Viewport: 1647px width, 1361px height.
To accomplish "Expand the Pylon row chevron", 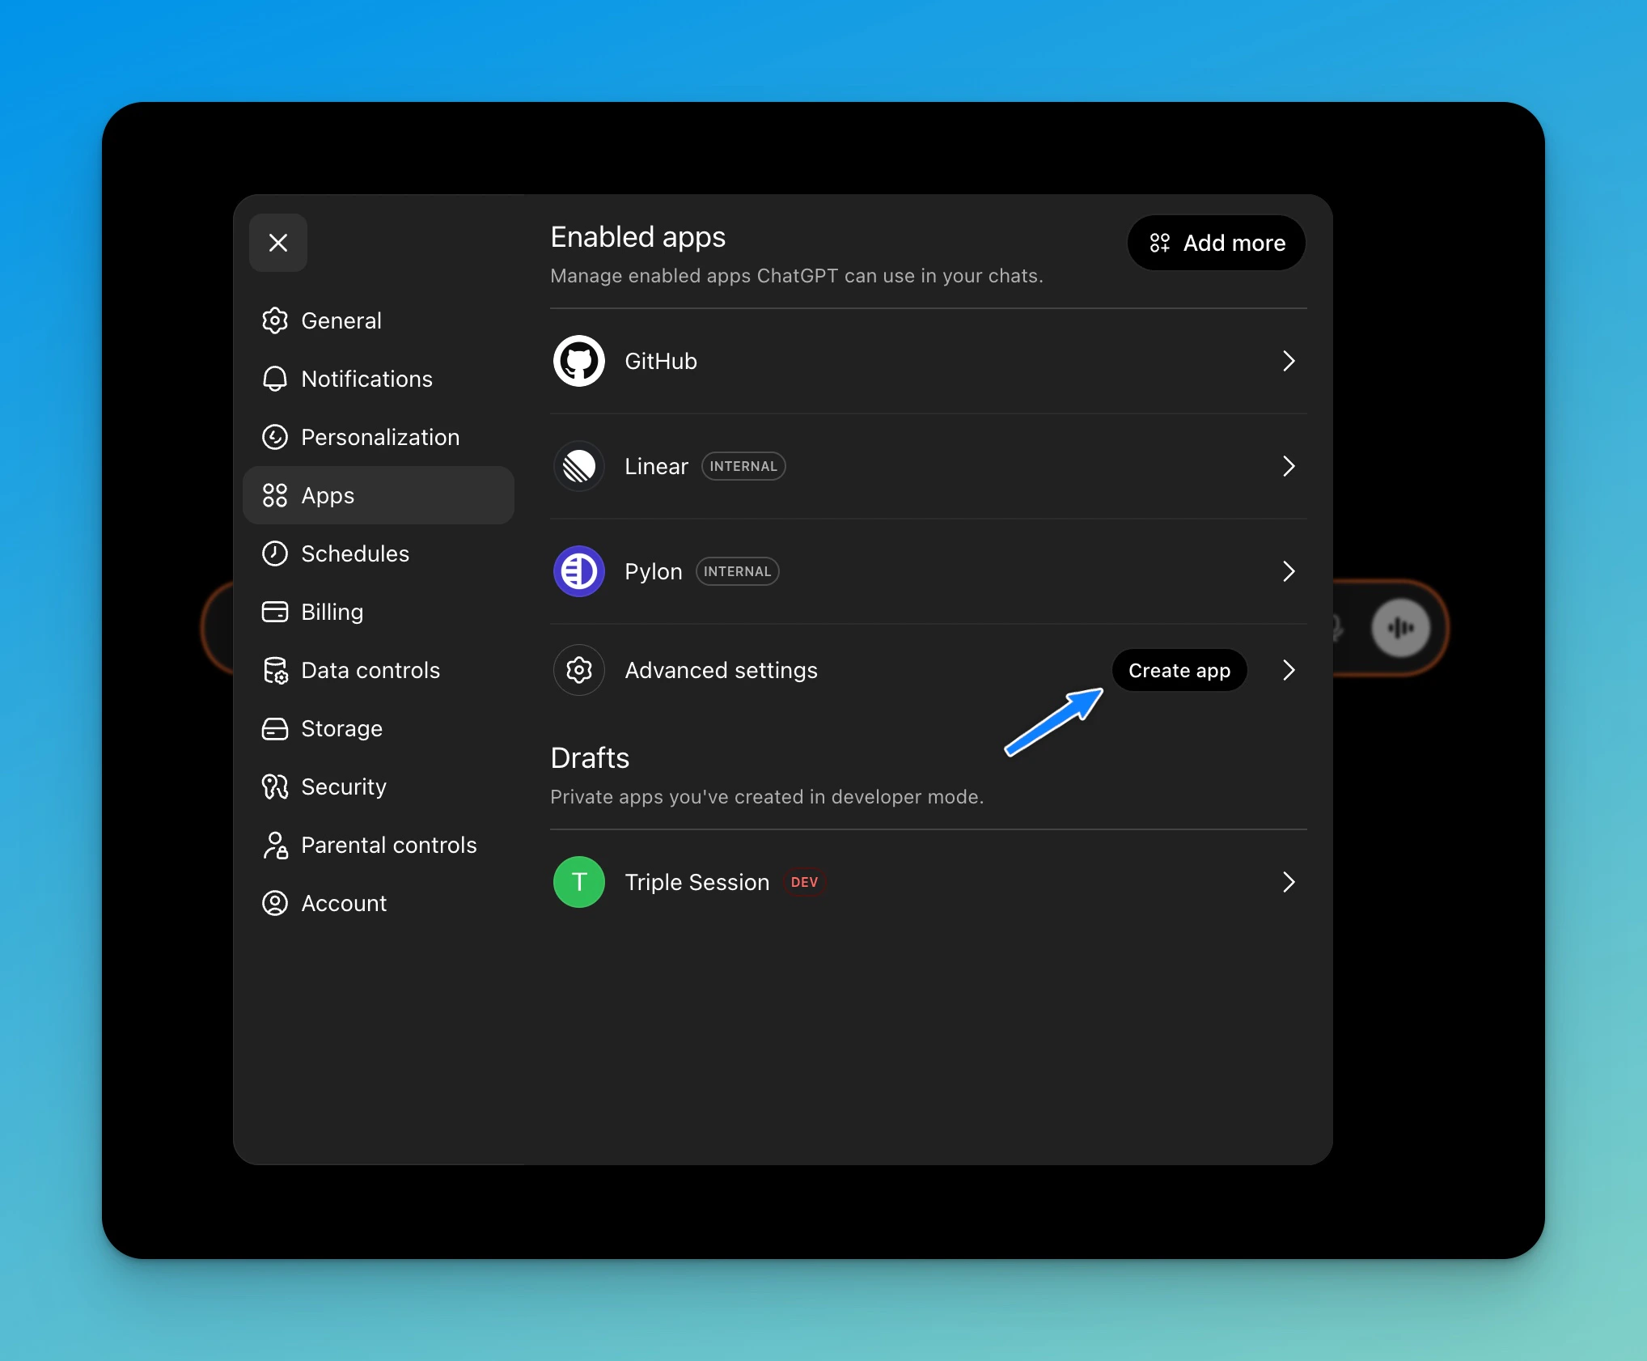I will point(1289,571).
